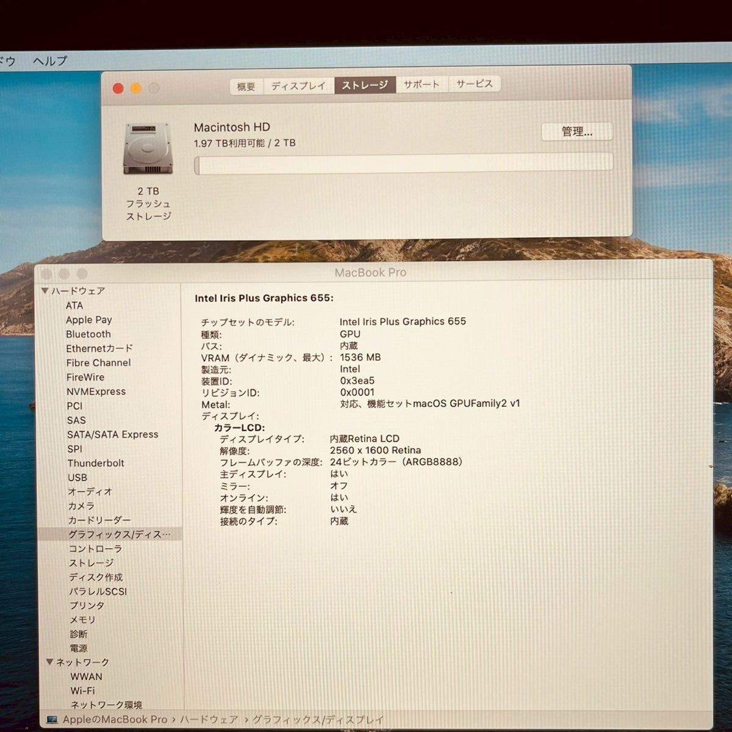
Task: Click the device ID 0x3ea5
Action: coord(357,381)
